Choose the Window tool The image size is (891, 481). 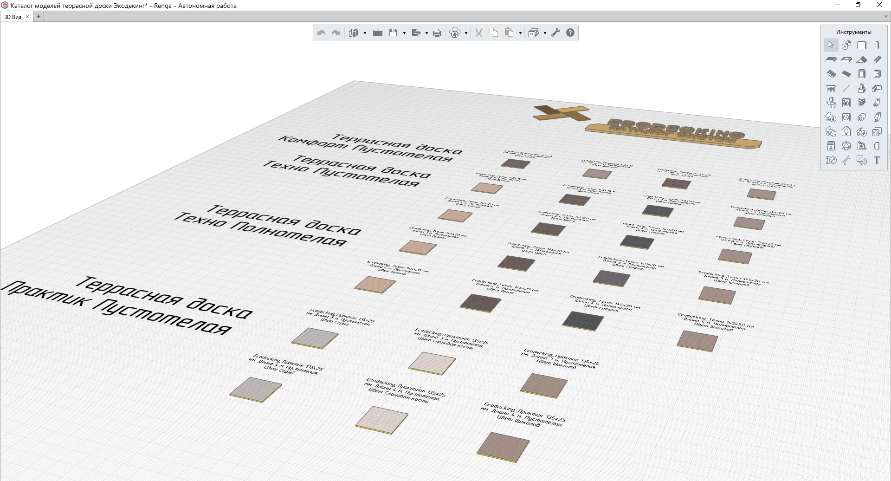tap(877, 74)
